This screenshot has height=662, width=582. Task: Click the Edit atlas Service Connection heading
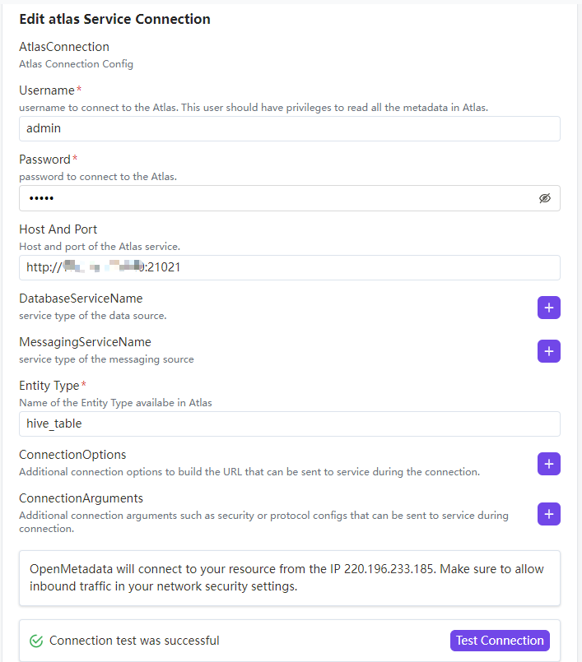pos(114,18)
